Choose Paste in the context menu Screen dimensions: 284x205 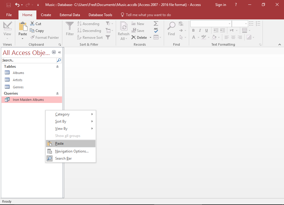point(71,144)
